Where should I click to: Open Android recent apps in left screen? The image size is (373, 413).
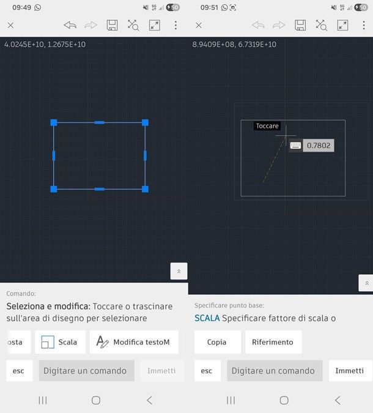(x=43, y=400)
